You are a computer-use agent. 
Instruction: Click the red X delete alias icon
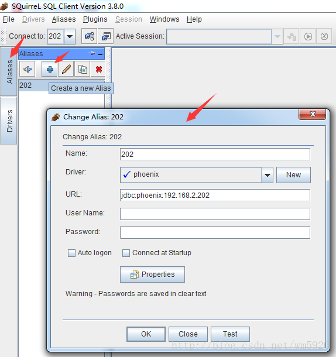(x=98, y=69)
